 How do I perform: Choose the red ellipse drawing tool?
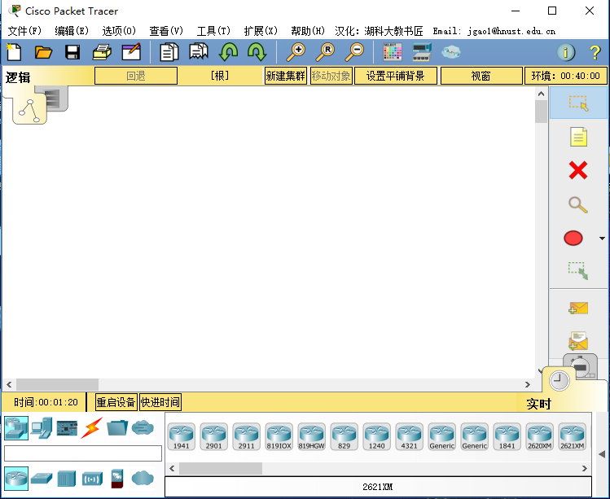(x=573, y=238)
